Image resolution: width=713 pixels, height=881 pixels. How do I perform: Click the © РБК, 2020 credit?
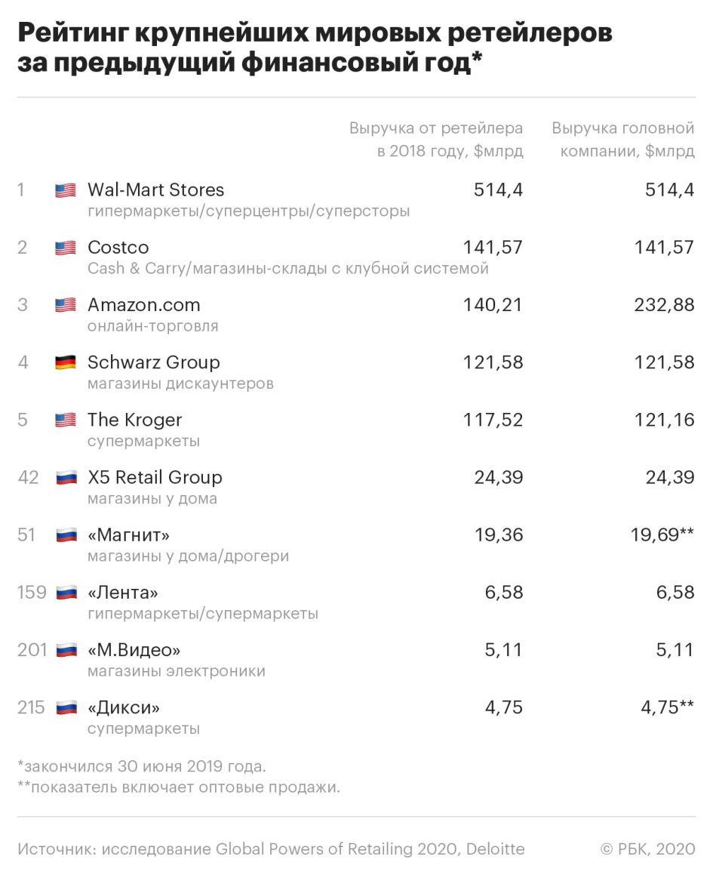[x=648, y=849]
